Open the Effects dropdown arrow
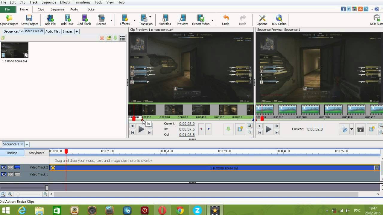 tap(135, 20)
